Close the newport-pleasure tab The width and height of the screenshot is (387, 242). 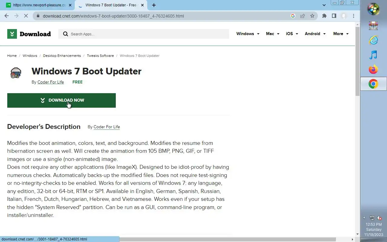point(70,5)
